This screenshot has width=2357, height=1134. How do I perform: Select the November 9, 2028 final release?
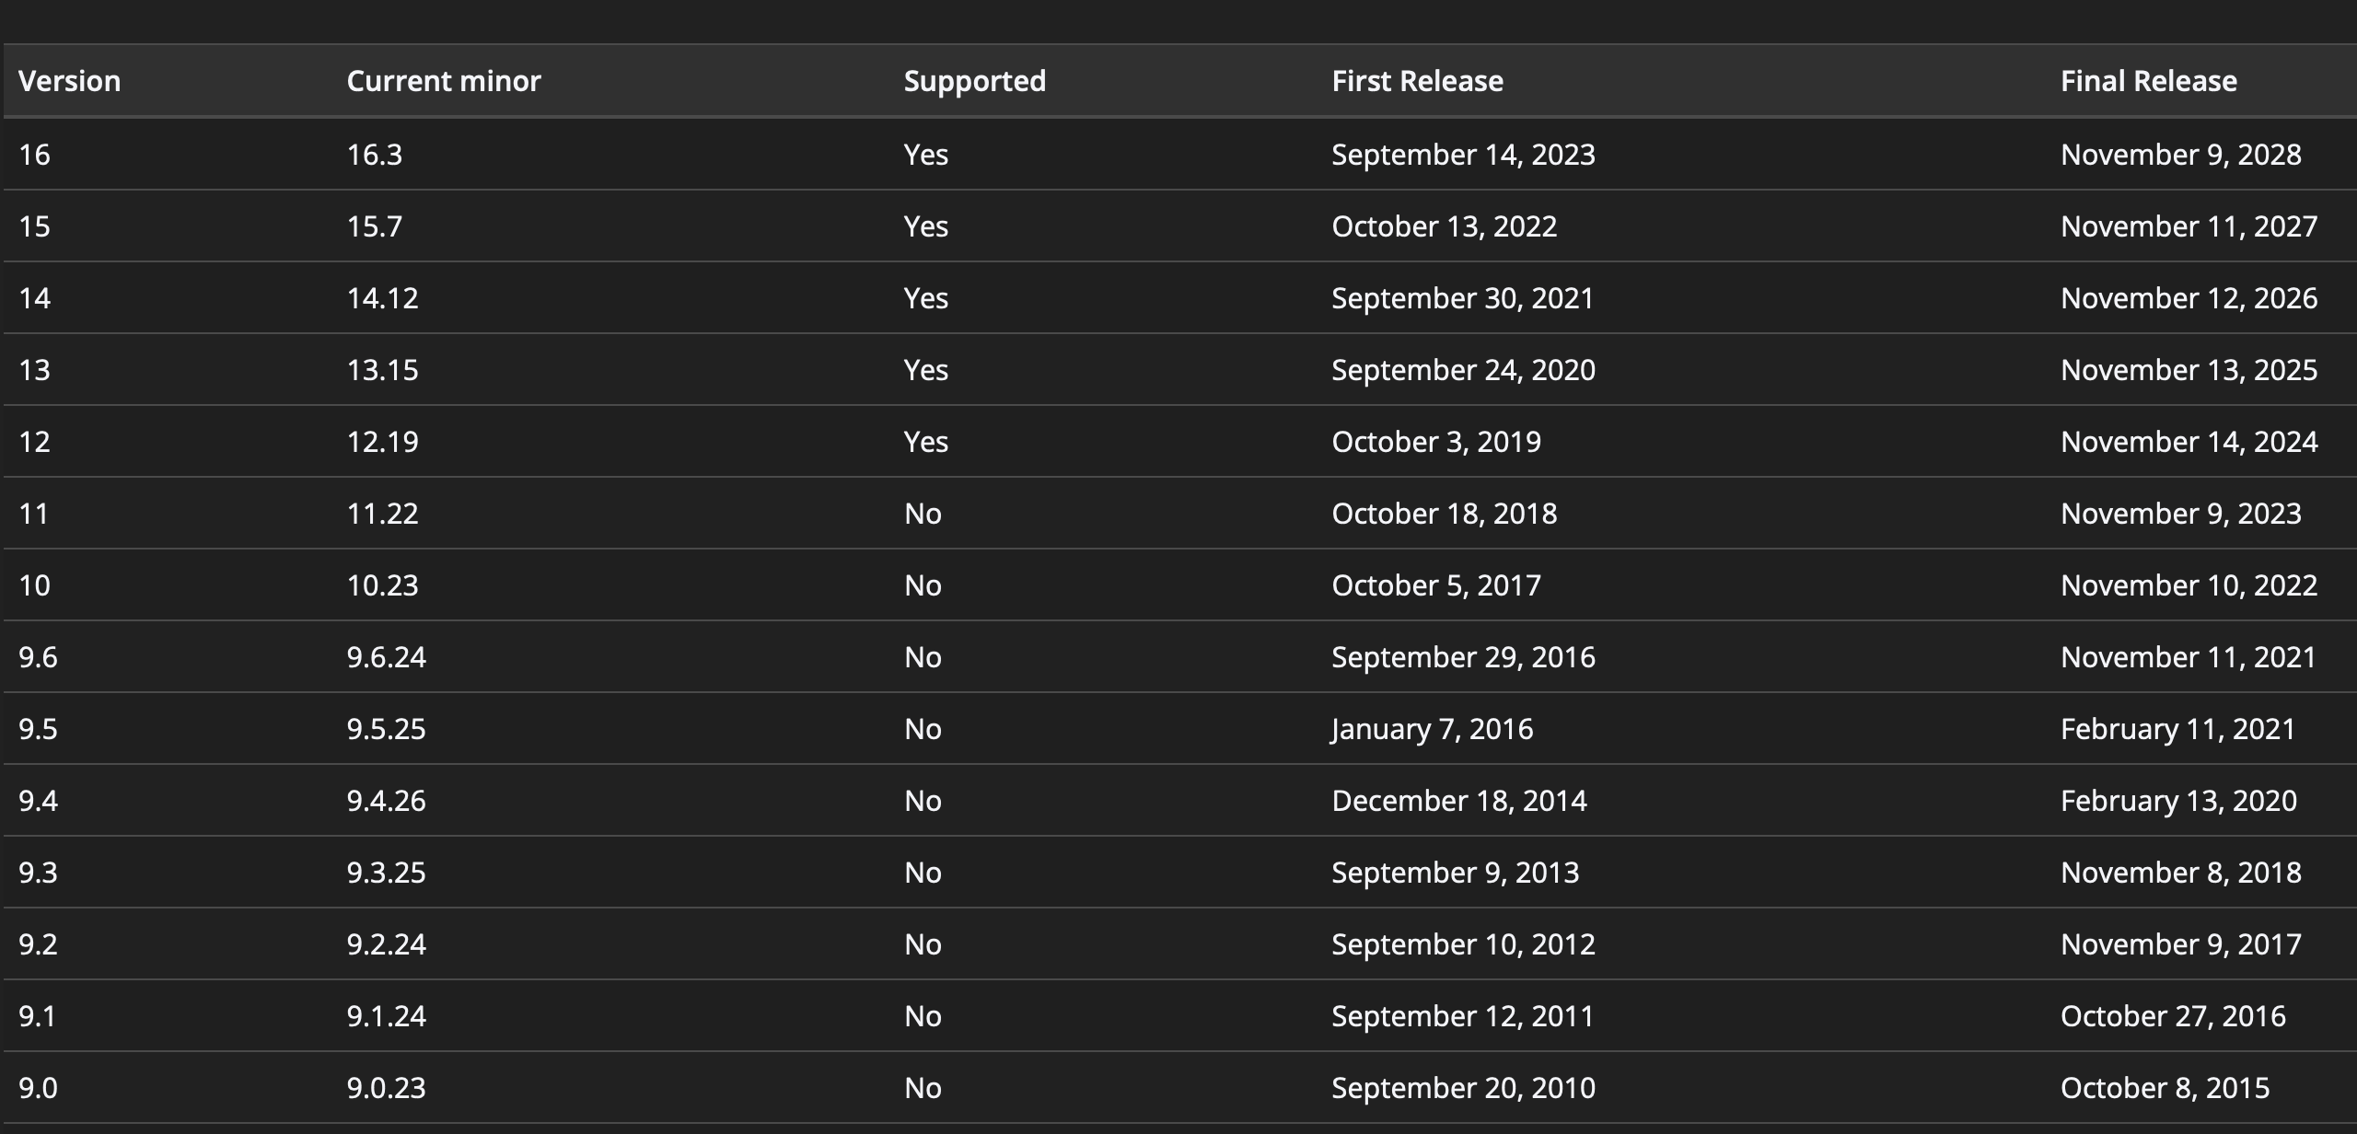tap(2180, 155)
